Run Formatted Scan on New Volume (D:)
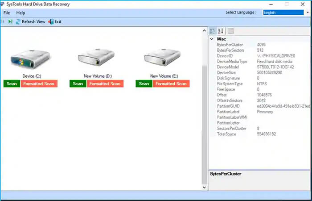 click(105, 84)
